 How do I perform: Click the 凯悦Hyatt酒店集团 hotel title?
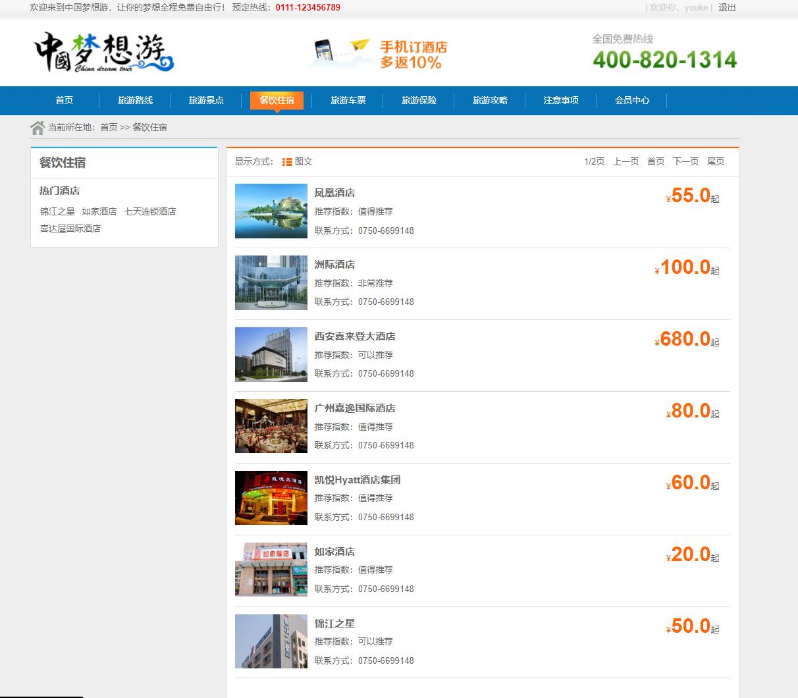tap(358, 480)
